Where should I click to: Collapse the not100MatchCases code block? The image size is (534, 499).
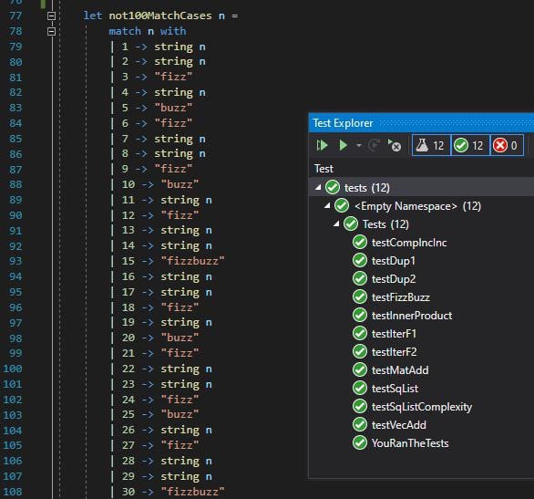pos(51,16)
